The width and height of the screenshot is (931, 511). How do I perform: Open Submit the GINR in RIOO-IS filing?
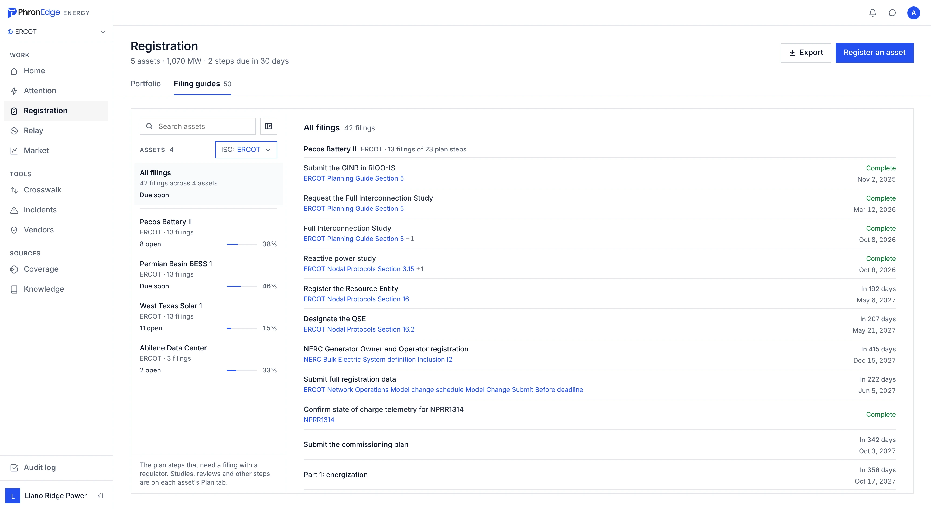[x=600, y=173]
